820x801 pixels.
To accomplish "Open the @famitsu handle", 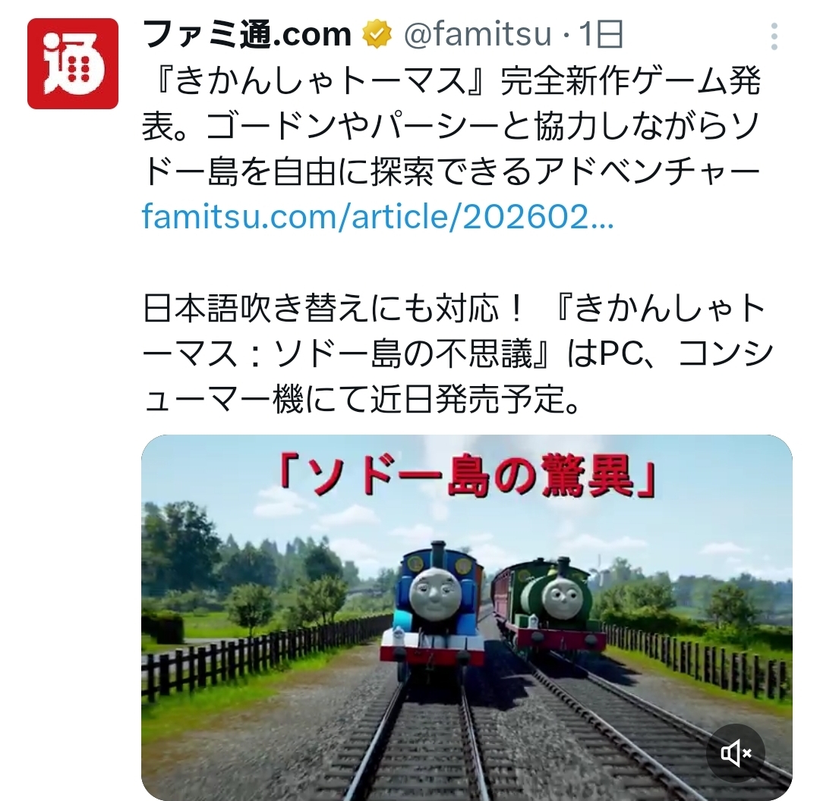I will [478, 34].
